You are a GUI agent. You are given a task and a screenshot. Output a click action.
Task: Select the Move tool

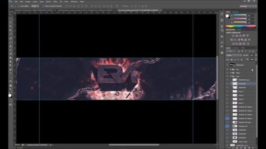[x=11, y=15]
